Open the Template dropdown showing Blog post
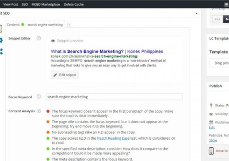Screen dimensions: 229x161 click(x=219, y=63)
